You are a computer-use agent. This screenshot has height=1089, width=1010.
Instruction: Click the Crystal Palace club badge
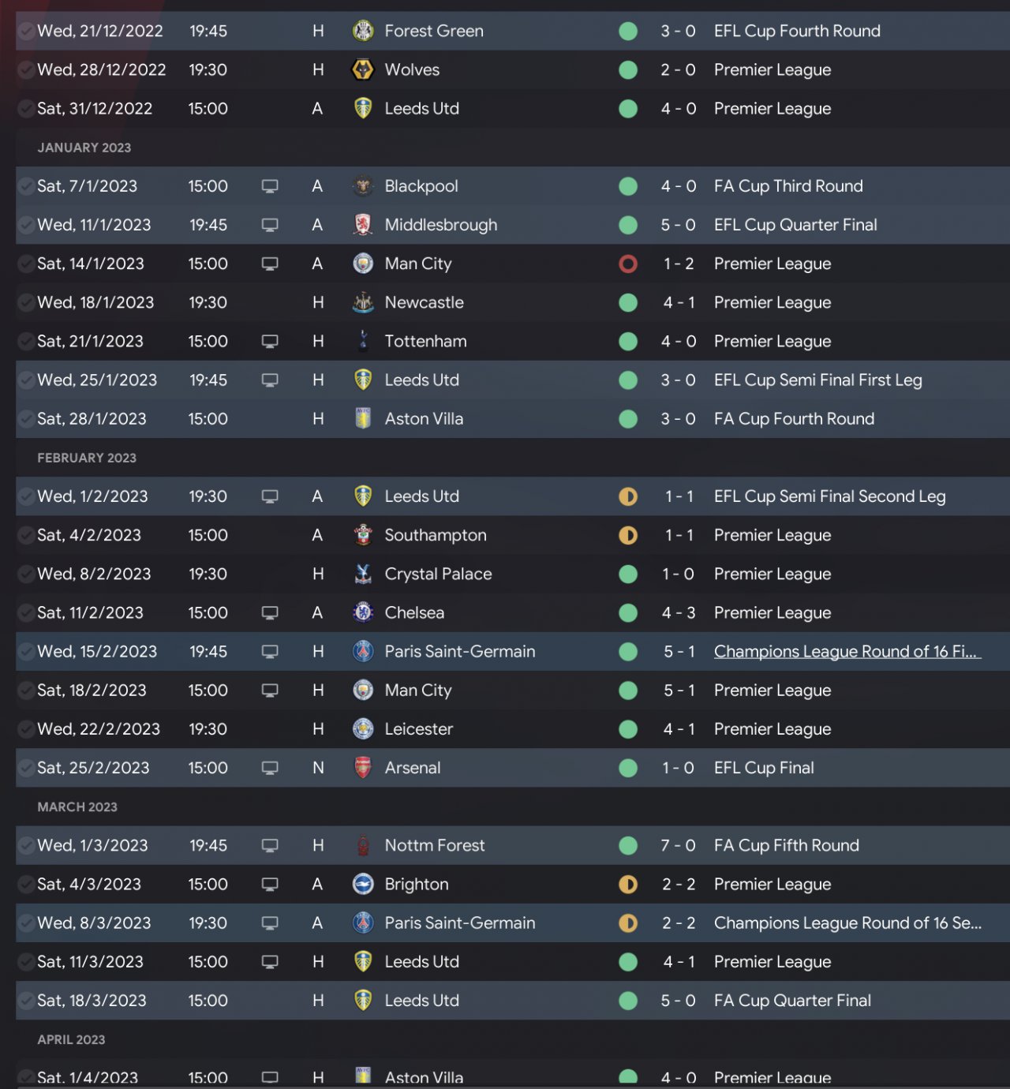[x=362, y=574]
